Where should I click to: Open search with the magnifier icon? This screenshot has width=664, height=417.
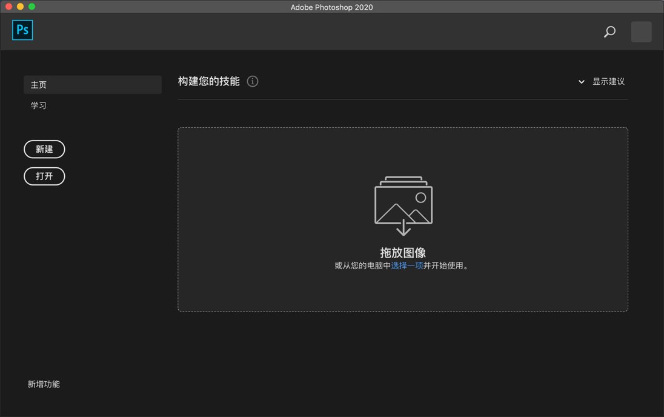tap(609, 32)
